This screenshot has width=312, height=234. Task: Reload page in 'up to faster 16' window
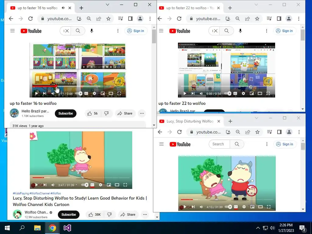pos(30,19)
